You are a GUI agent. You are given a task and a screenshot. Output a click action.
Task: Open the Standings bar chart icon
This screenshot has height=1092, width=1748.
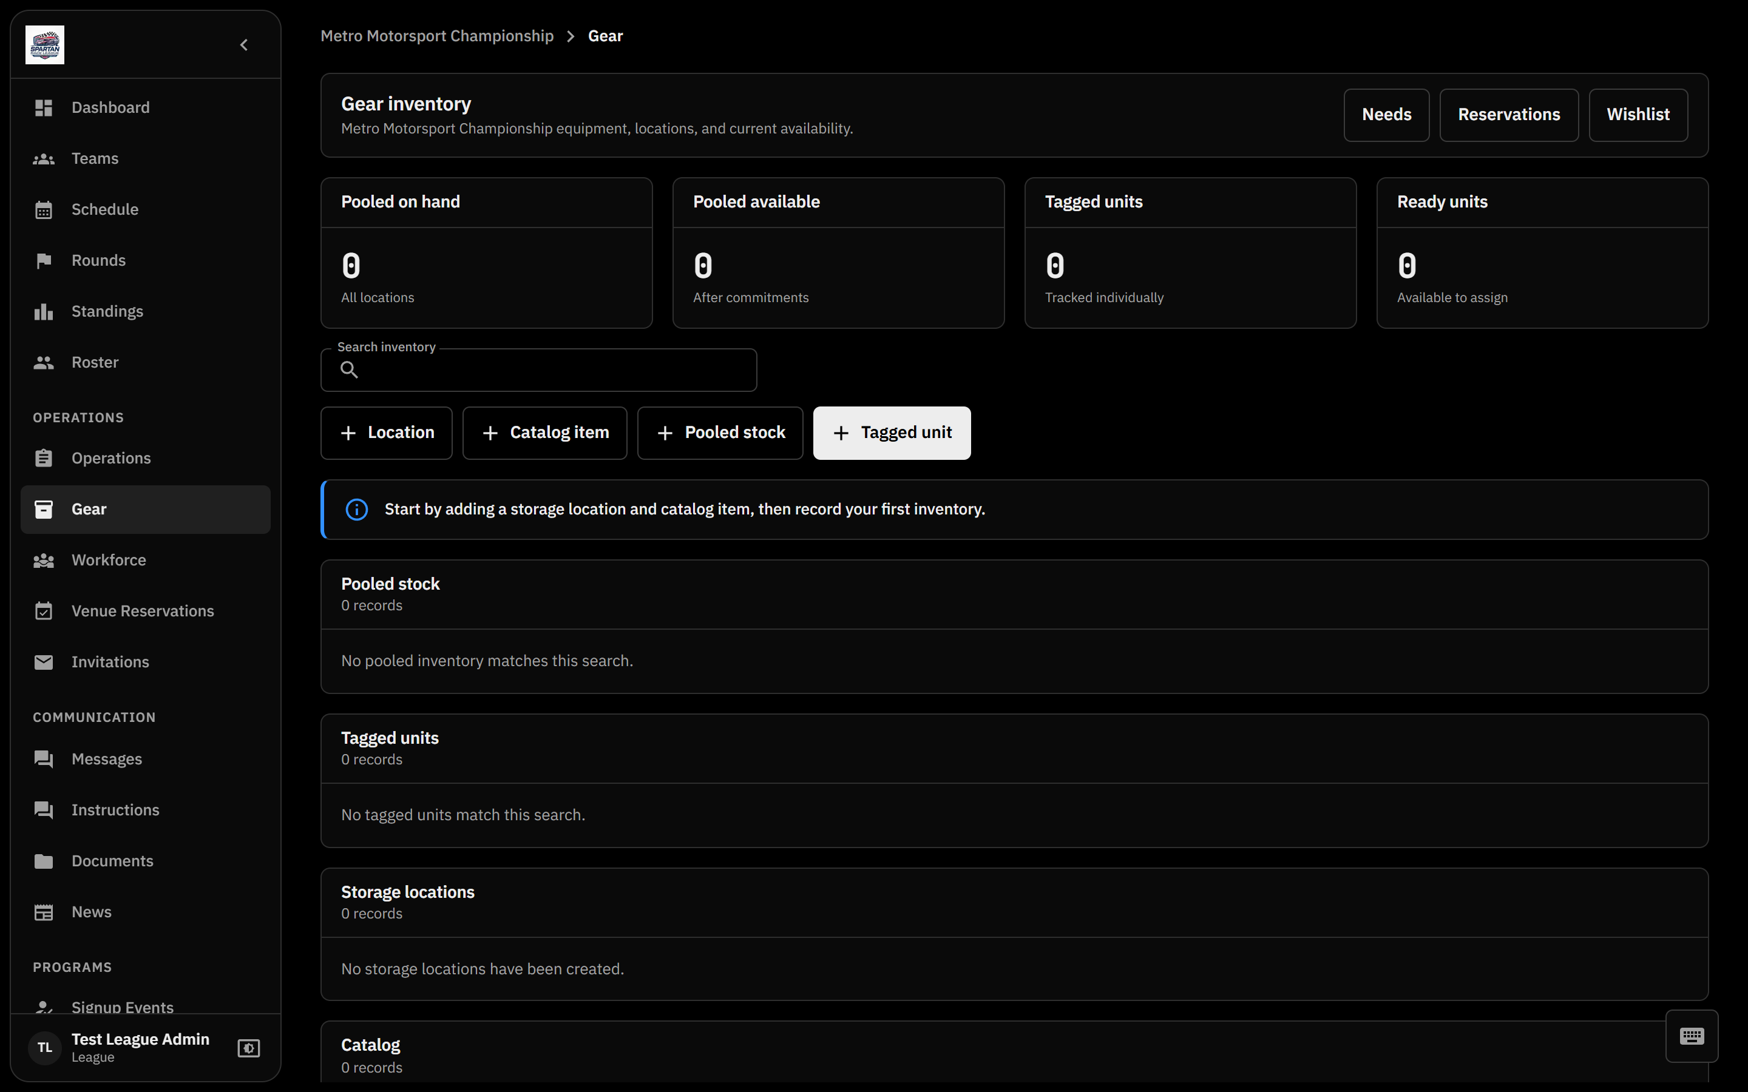[43, 311]
